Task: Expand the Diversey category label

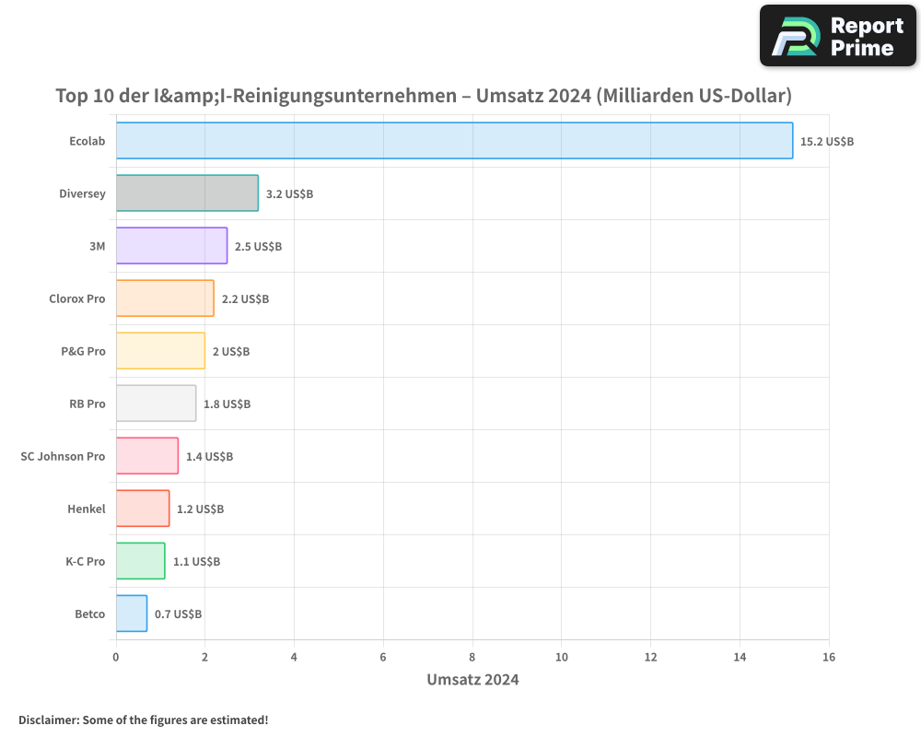Action: click(x=83, y=193)
